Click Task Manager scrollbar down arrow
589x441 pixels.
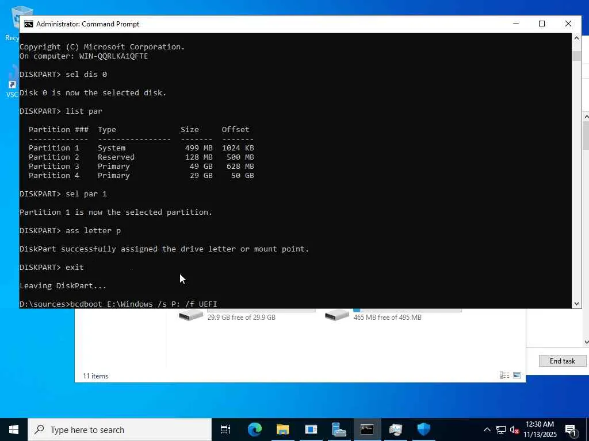click(x=586, y=342)
